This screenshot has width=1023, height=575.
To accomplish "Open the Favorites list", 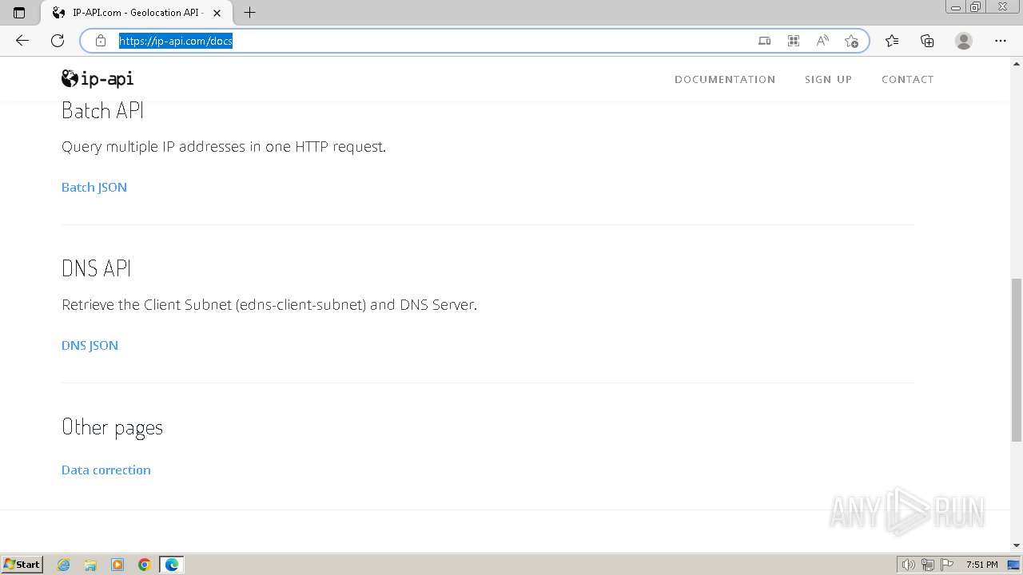I will click(x=892, y=41).
